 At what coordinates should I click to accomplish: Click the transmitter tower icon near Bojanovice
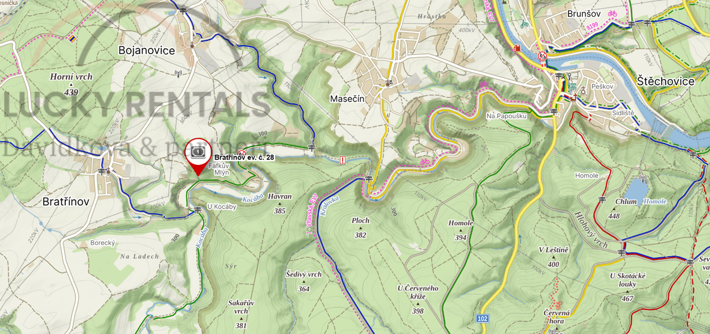click(178, 74)
